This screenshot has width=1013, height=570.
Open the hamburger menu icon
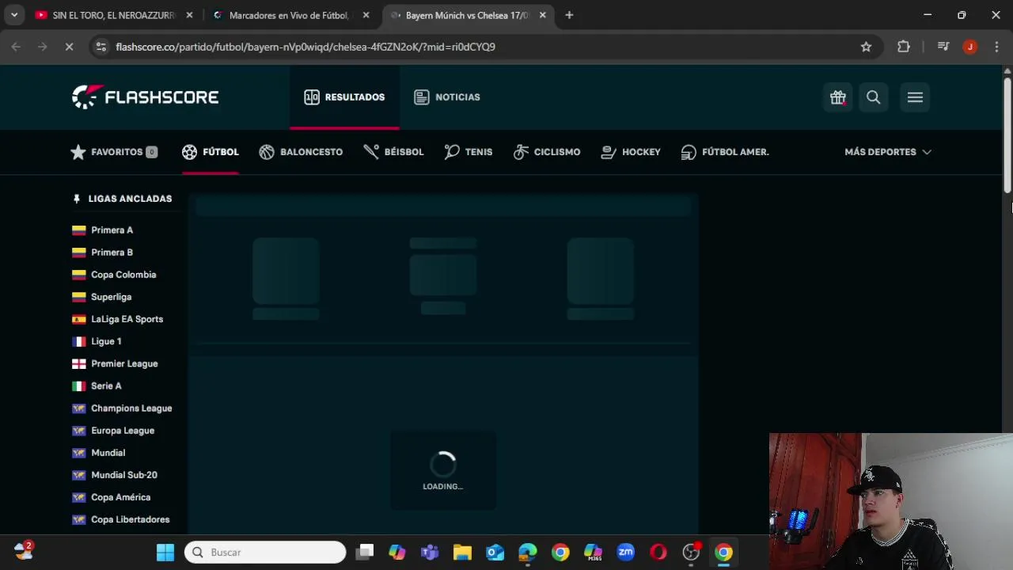915,97
